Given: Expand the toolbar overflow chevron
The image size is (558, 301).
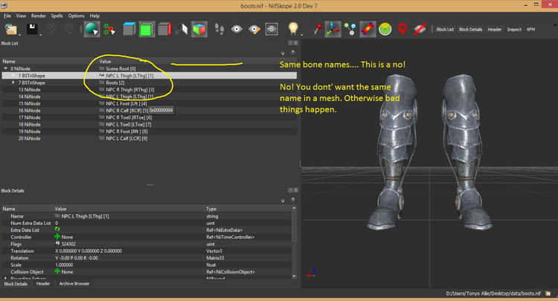Looking at the screenshot, I should point(555,25).
